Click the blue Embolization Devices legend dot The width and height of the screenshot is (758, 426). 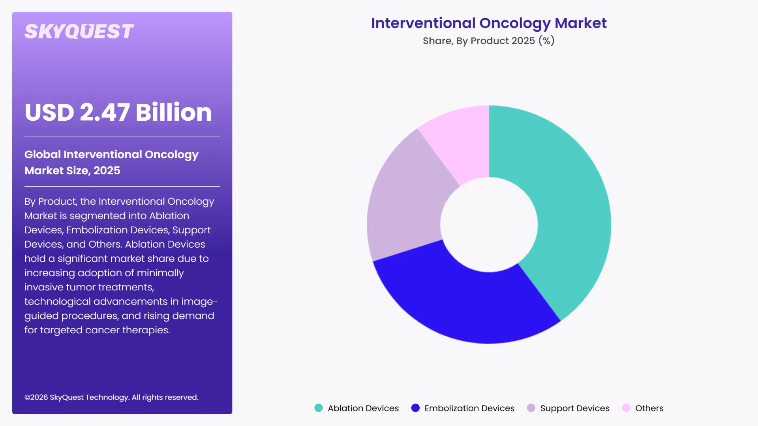(415, 408)
